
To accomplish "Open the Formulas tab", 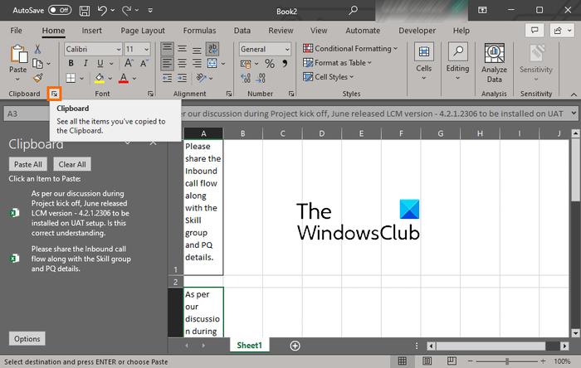I will (x=199, y=30).
